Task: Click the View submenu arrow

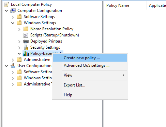Action: 123,75
